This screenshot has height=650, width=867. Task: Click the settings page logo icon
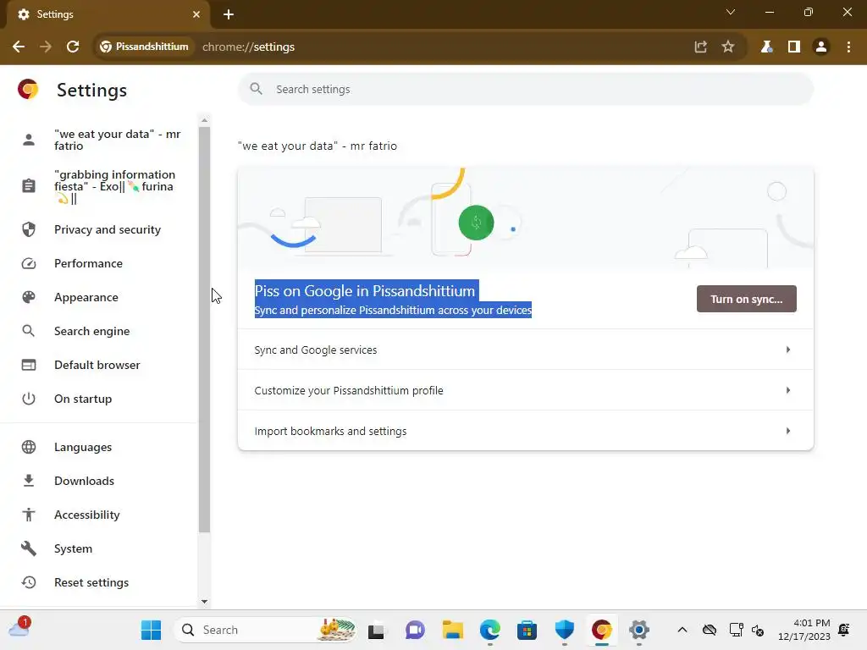[x=28, y=89]
